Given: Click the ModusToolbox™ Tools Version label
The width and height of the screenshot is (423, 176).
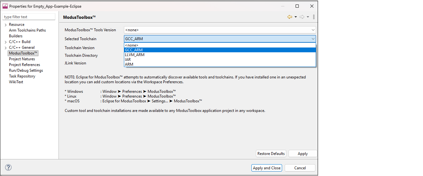Looking at the screenshot, I should pos(90,30).
